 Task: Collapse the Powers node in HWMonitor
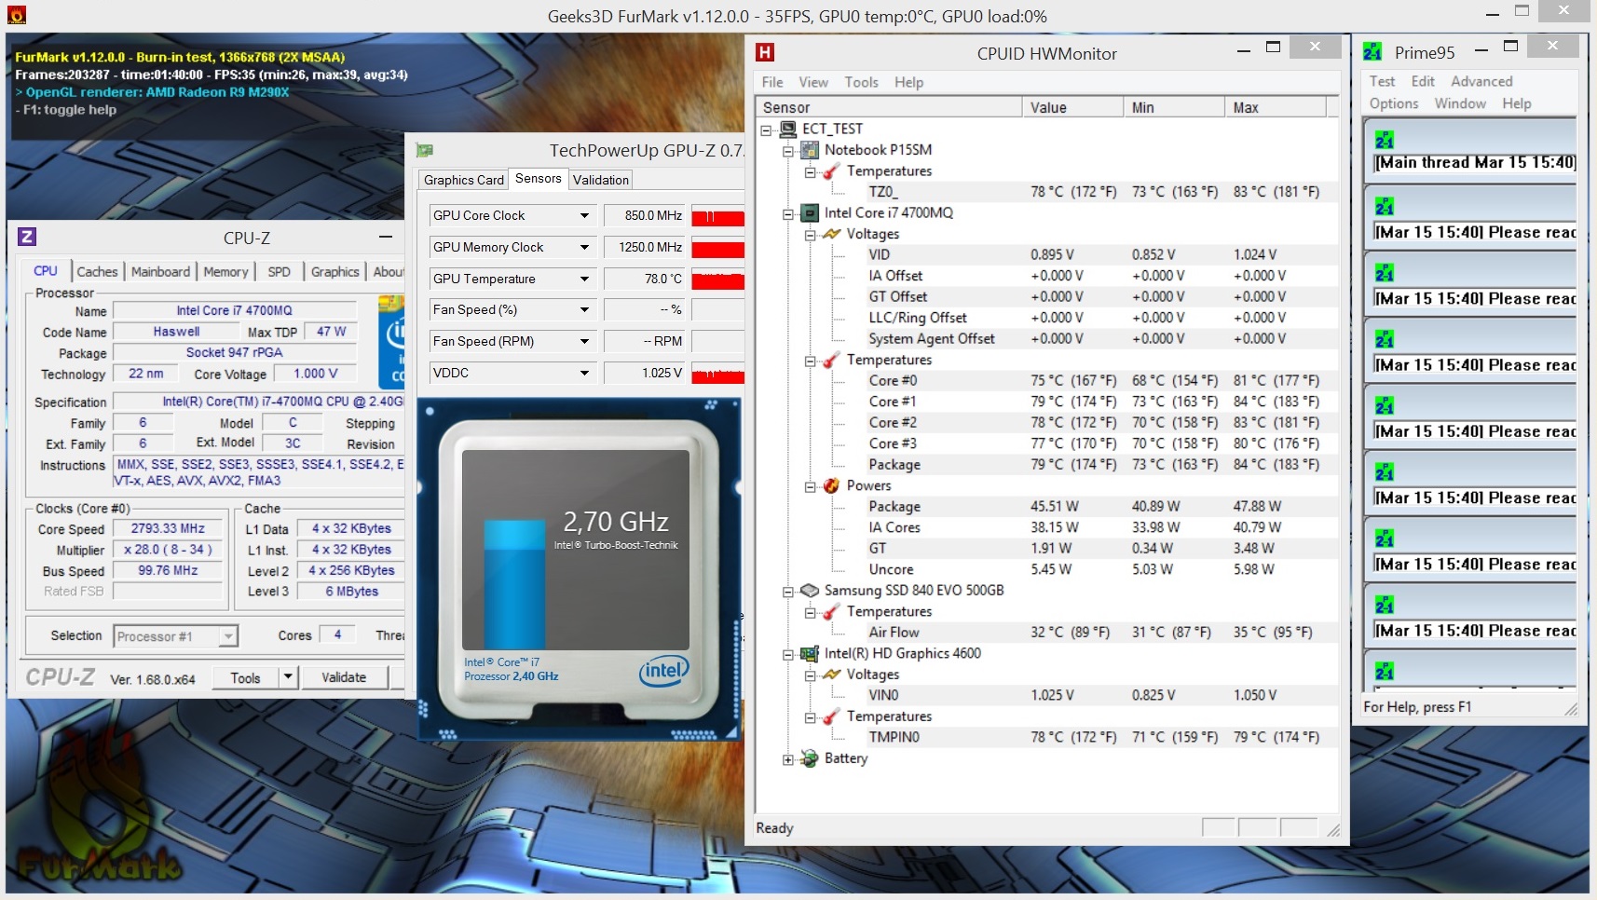click(811, 486)
